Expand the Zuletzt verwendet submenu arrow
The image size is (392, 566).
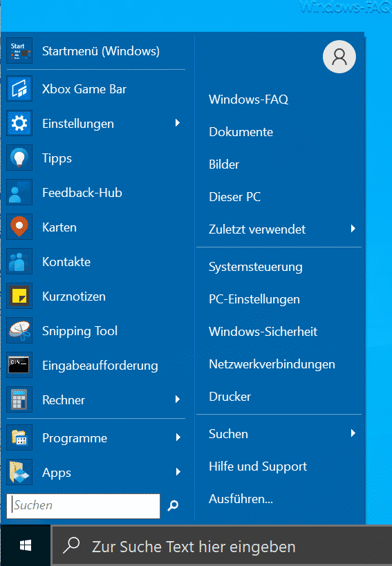353,229
